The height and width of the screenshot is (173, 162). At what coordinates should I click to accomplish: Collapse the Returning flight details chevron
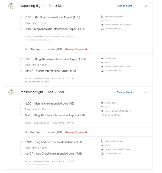(x=146, y=92)
